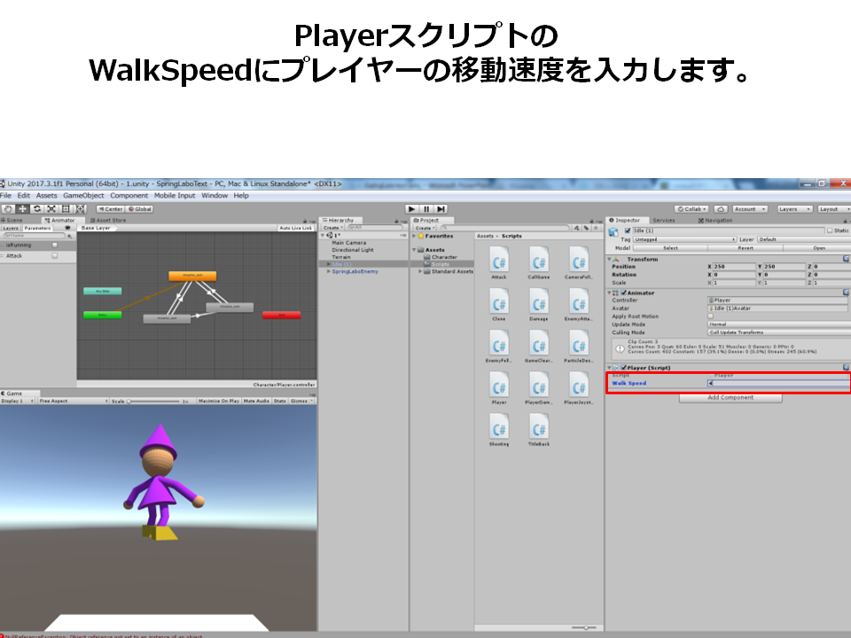Click the Model Select button
851x638 pixels.
[670, 248]
